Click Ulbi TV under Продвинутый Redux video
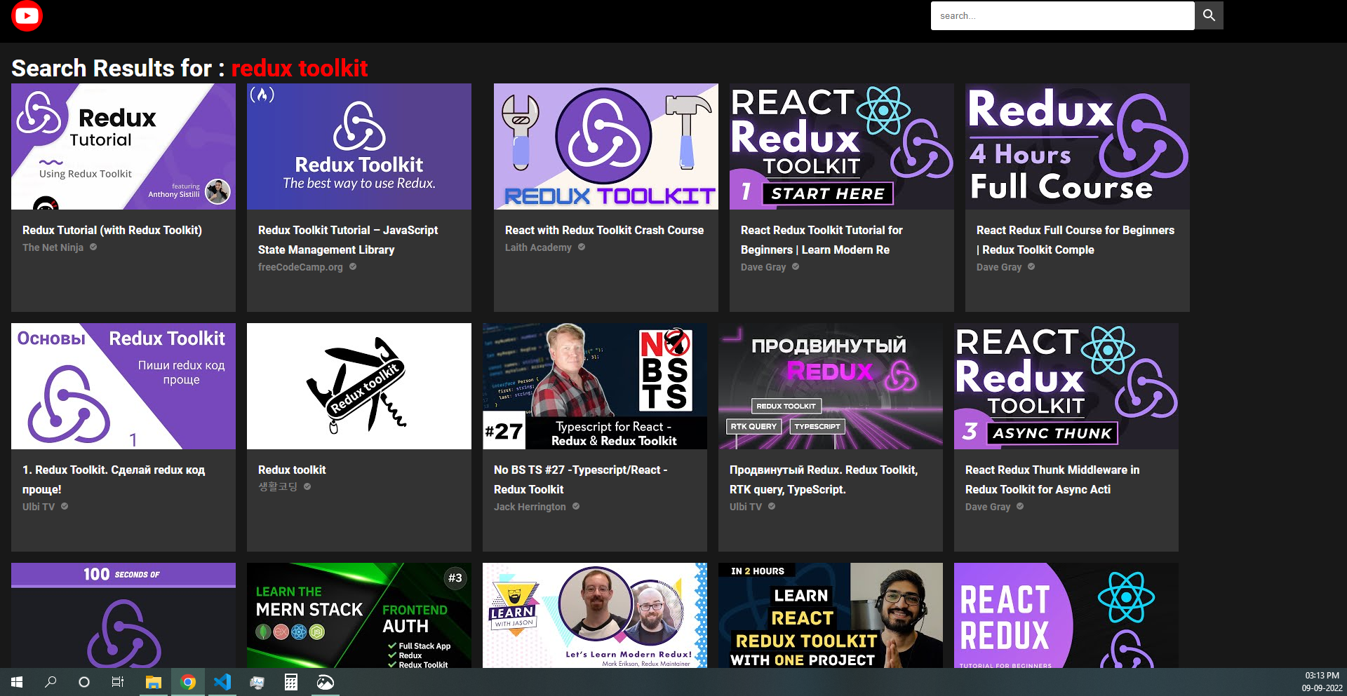The width and height of the screenshot is (1347, 696). pos(746,507)
